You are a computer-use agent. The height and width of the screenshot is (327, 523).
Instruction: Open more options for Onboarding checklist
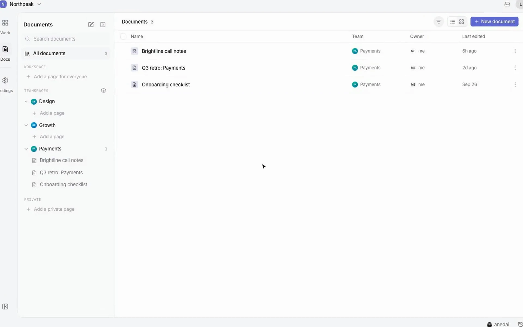(x=515, y=84)
